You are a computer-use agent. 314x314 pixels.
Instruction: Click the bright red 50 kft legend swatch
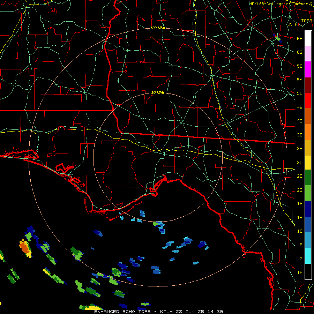click(308, 100)
